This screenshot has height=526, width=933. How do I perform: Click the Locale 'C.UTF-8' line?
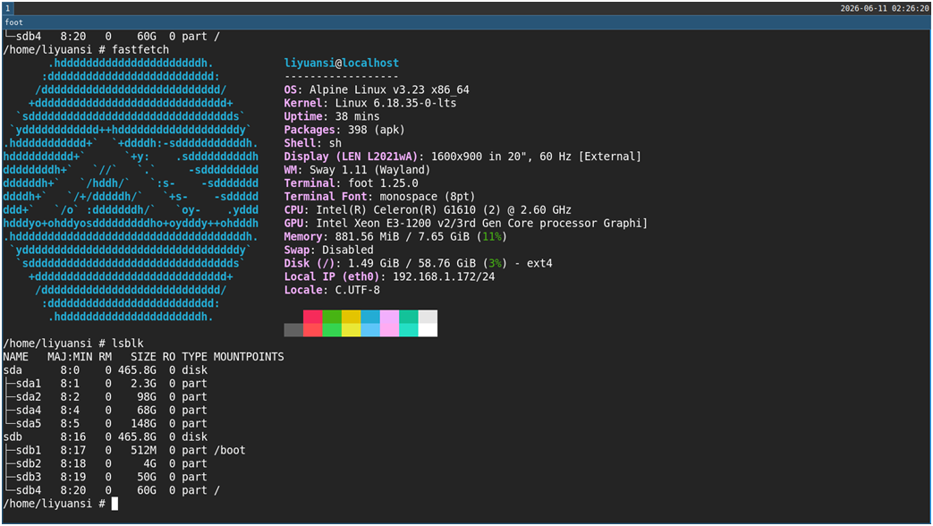[332, 291]
